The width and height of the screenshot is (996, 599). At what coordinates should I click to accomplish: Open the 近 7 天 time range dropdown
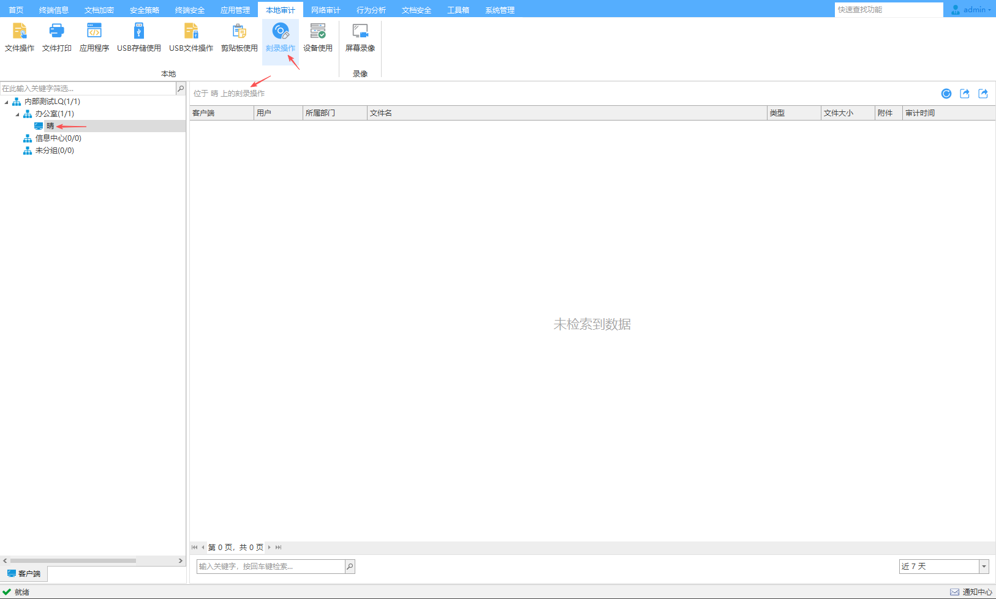[984, 567]
